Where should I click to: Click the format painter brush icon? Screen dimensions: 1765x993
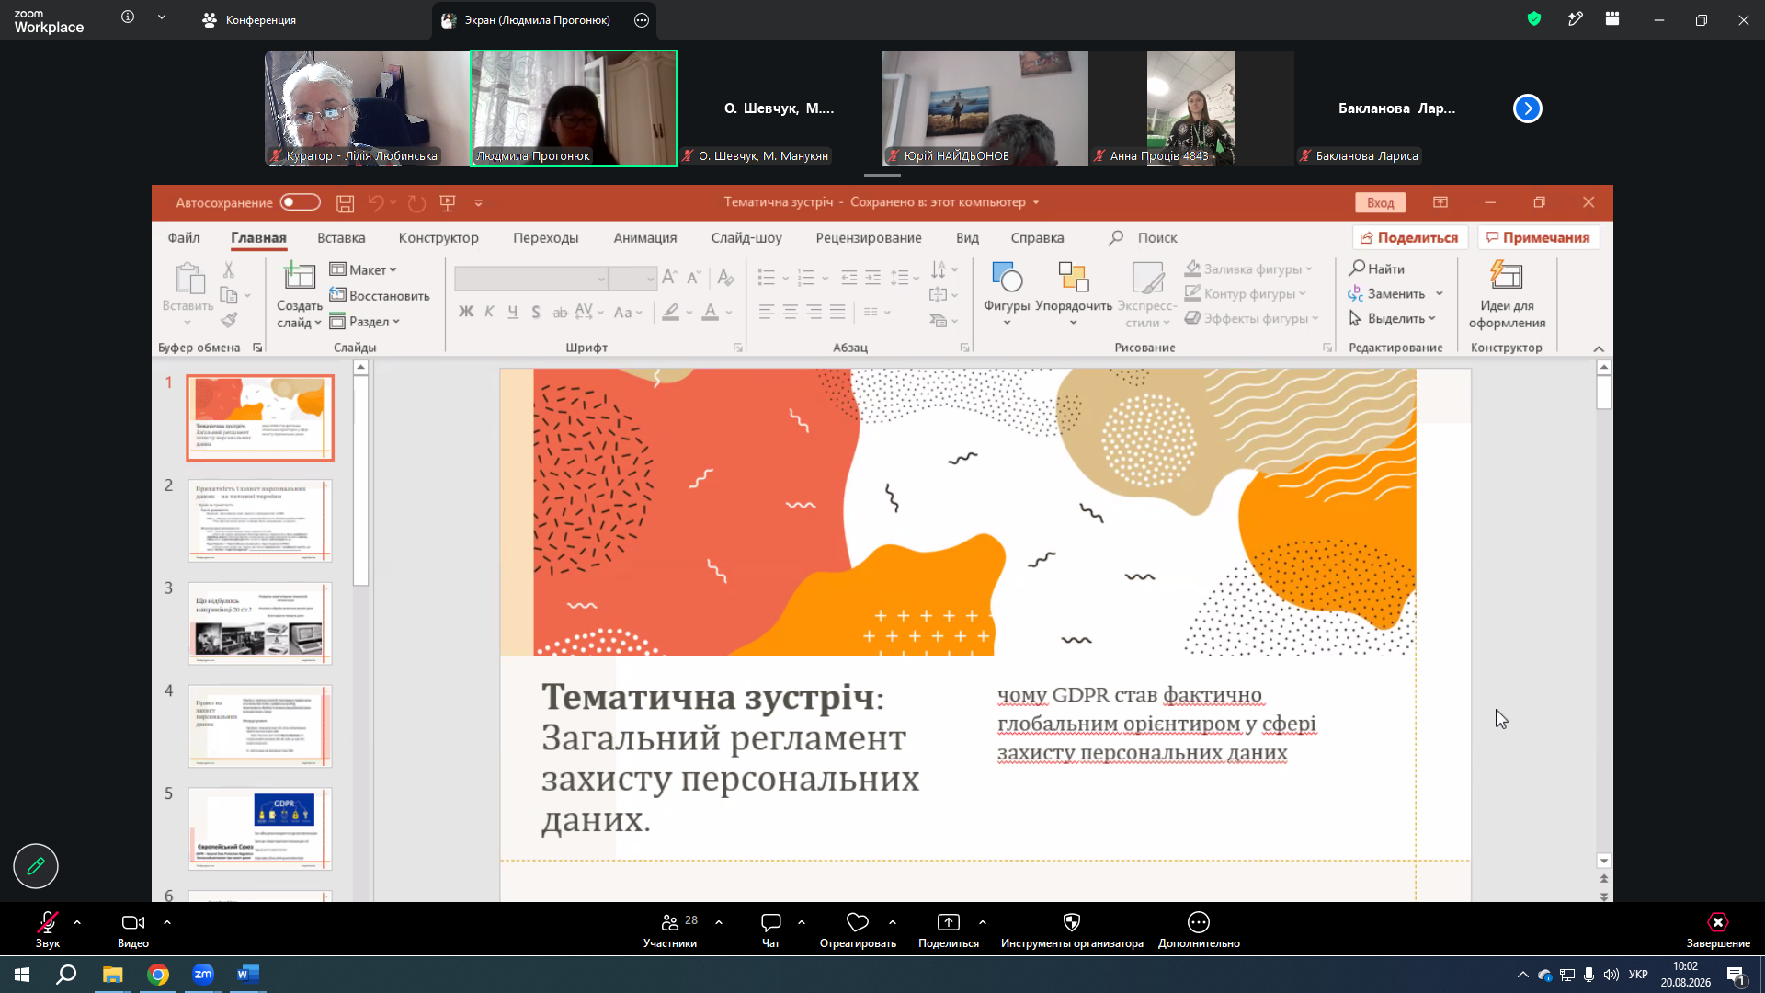tap(229, 320)
